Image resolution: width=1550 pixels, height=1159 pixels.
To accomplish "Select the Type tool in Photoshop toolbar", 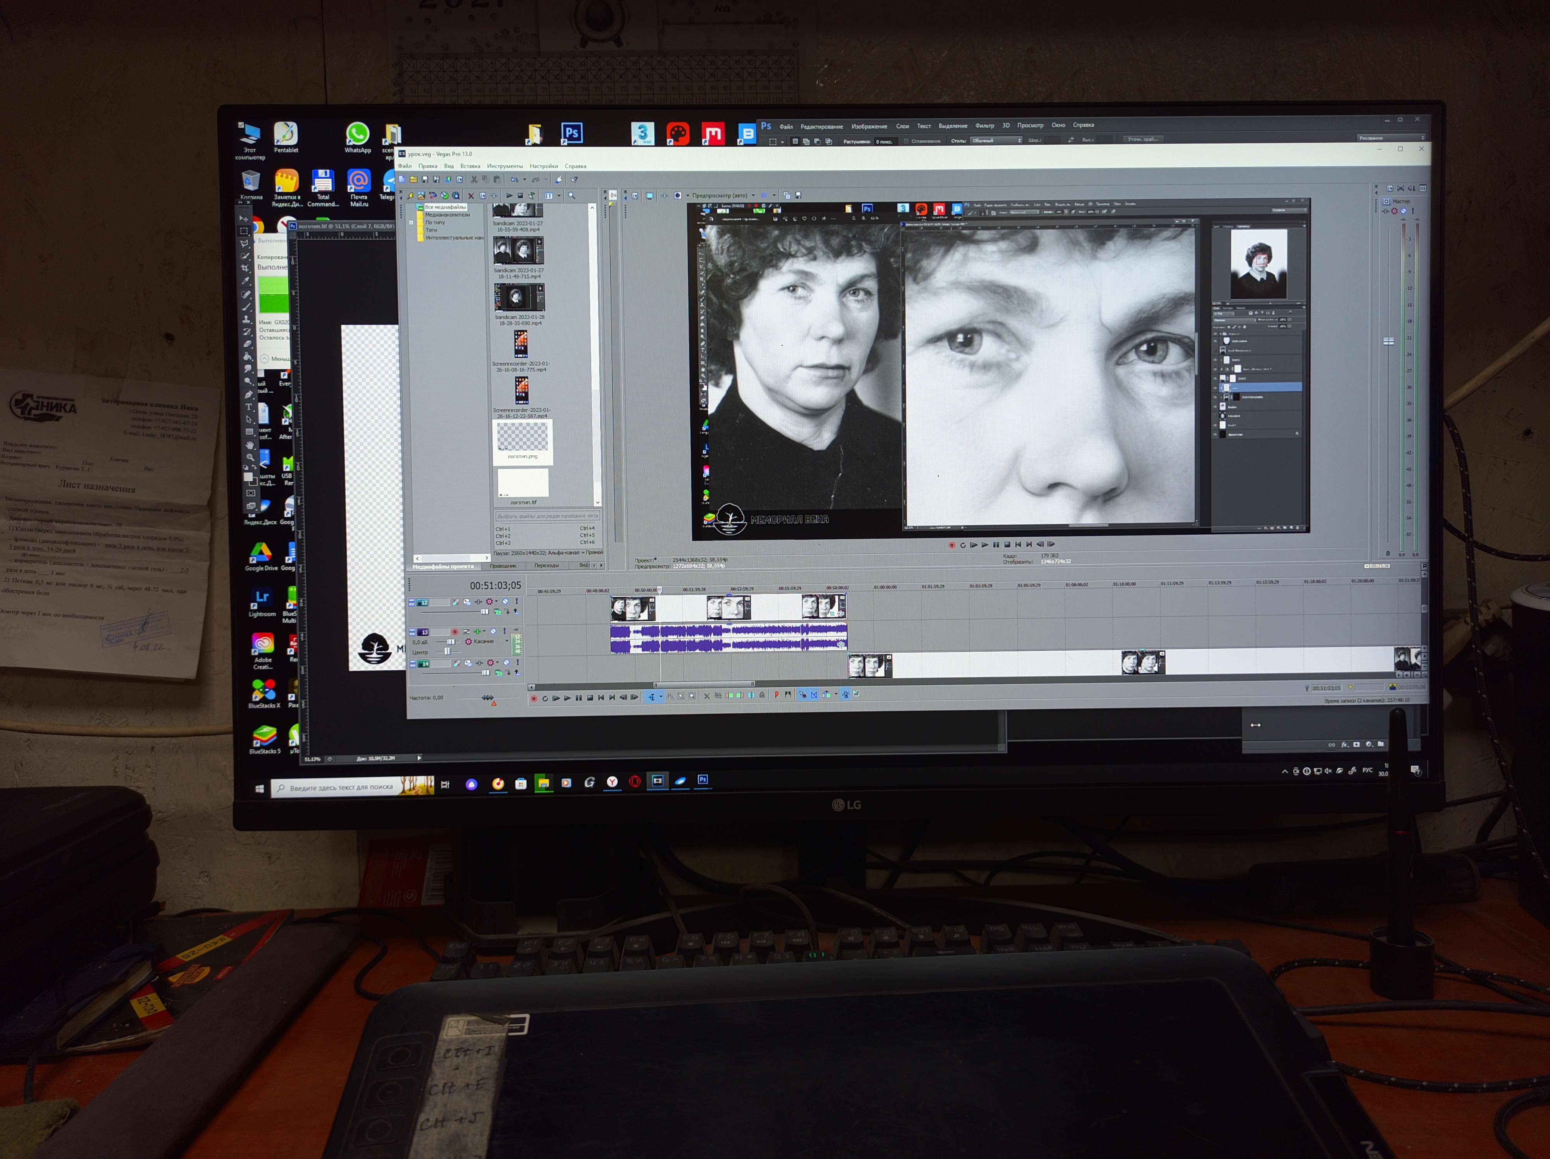I will [x=248, y=407].
